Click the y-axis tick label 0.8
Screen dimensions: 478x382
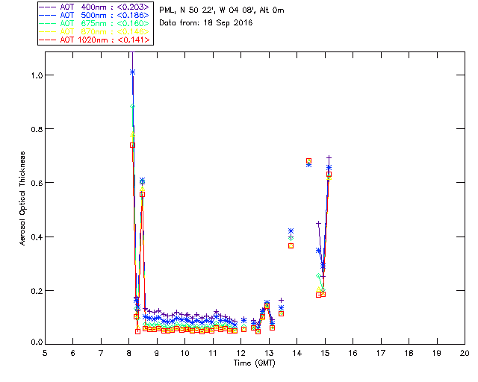[x=37, y=129]
